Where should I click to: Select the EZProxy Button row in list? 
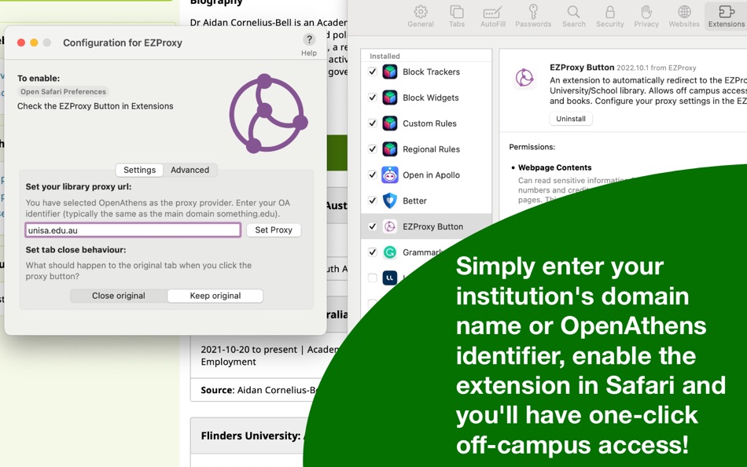pyautogui.click(x=426, y=226)
